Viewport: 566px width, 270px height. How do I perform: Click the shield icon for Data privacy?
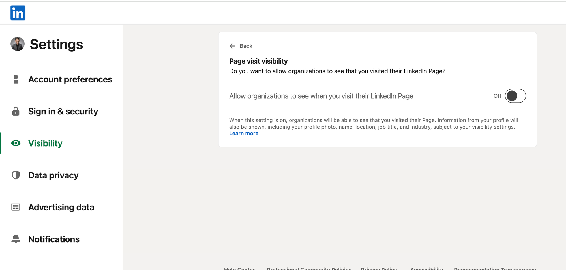click(16, 175)
